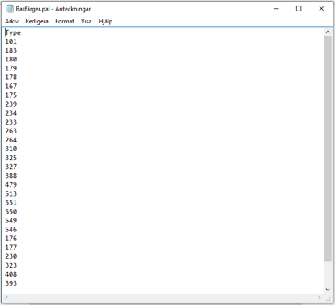Click the line reading 388

11,176
